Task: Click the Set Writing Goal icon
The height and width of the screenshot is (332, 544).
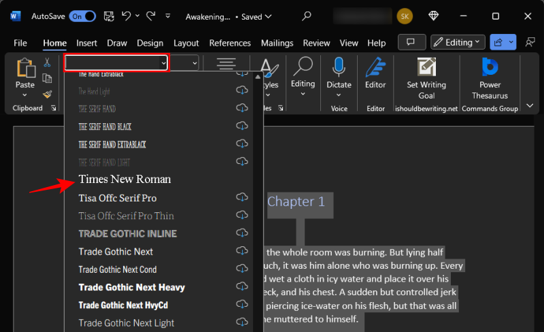Action: 426,67
